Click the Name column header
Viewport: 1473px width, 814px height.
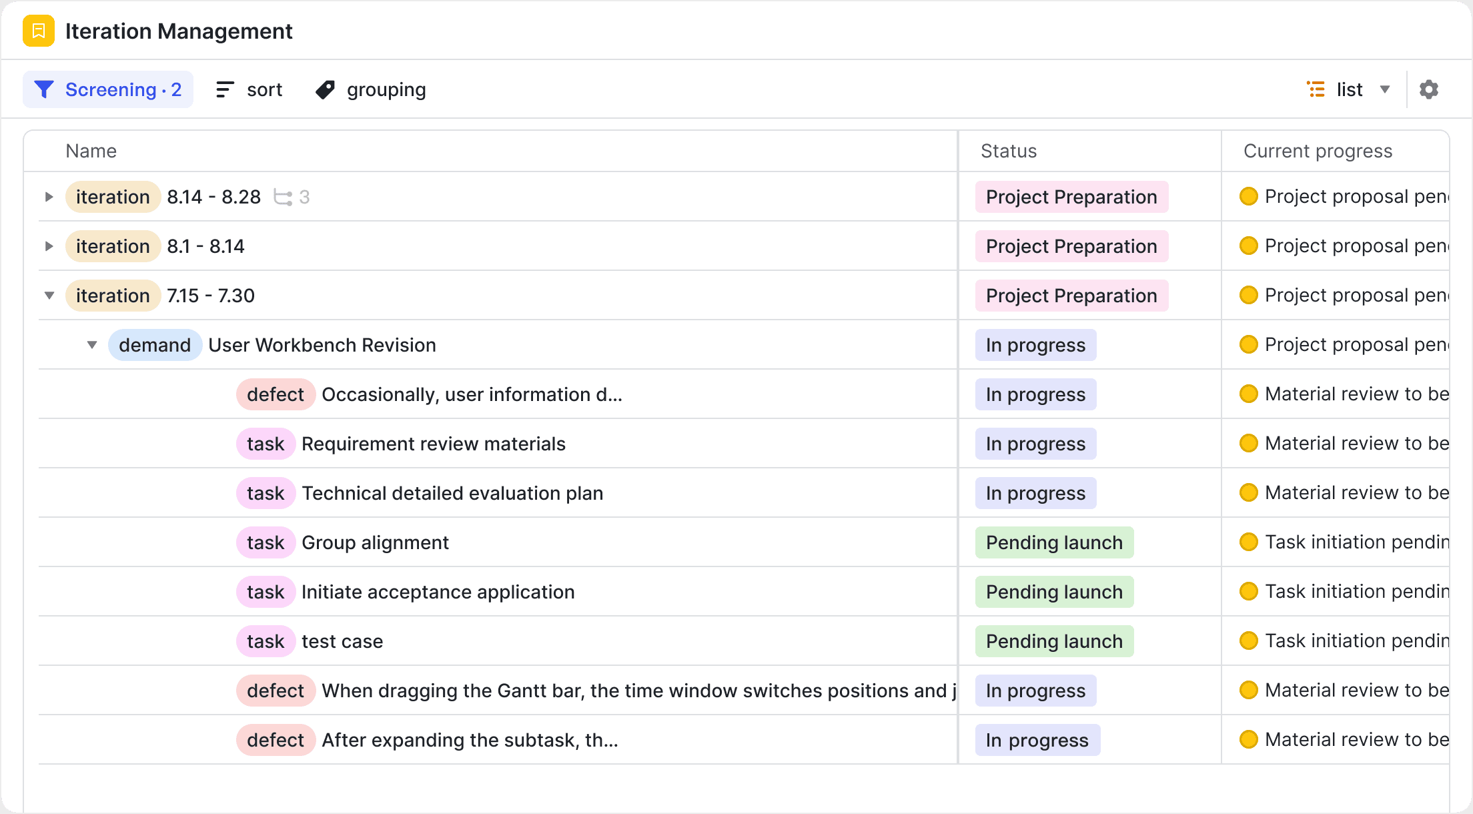[91, 151]
